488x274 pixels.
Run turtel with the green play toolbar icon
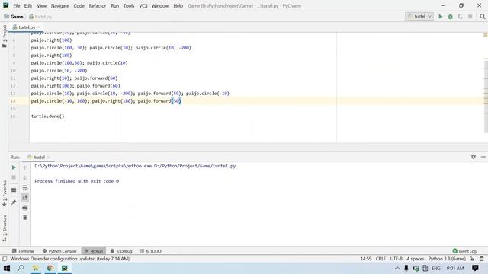[x=441, y=17]
